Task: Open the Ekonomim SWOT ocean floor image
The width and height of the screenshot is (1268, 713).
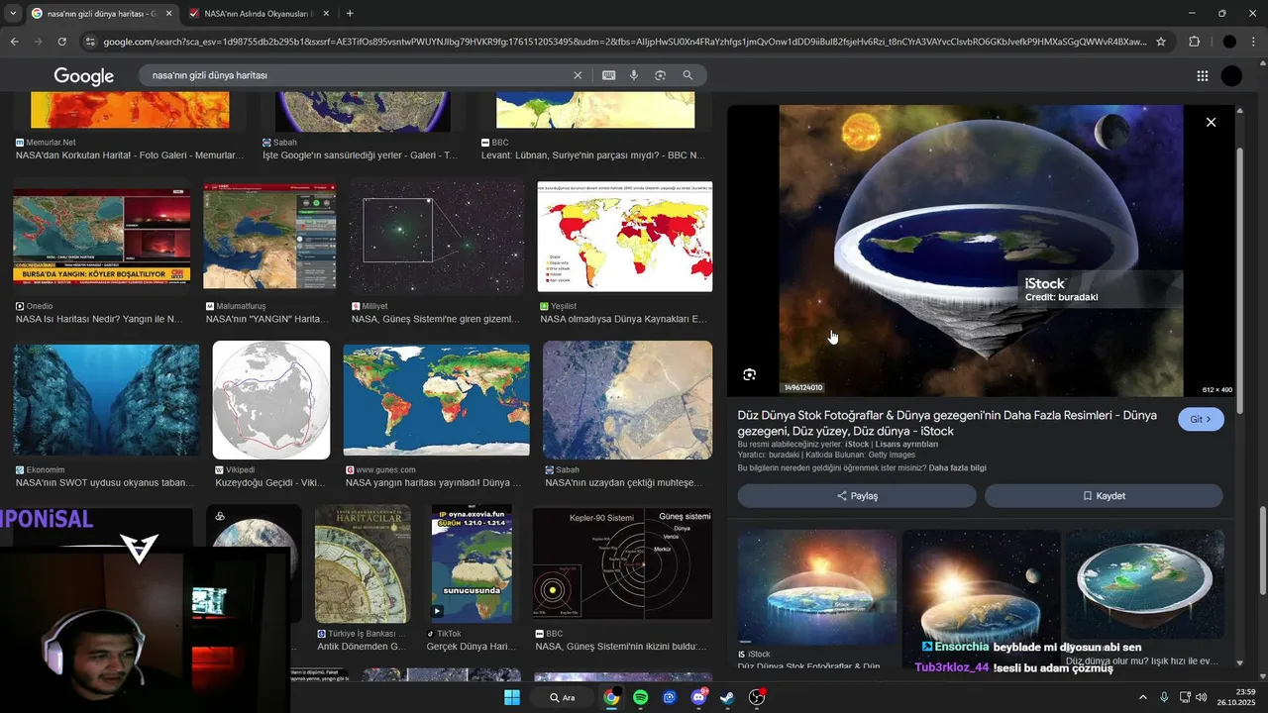Action: pos(106,400)
